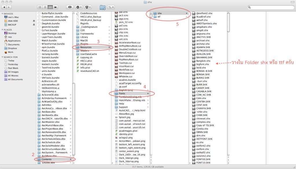
Task: Click the icon of Splash.jpg
Action: tap(117, 117)
